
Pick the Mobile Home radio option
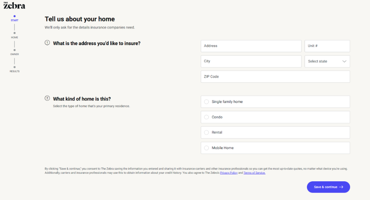tap(207, 148)
